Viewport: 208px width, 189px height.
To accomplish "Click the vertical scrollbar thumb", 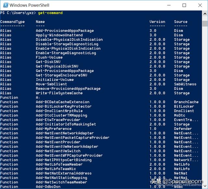I will click(x=205, y=23).
